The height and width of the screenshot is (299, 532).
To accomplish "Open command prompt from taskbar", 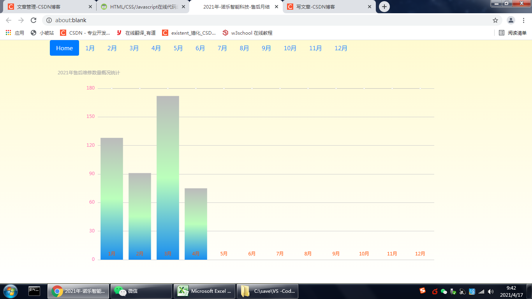I will pyautogui.click(x=34, y=291).
